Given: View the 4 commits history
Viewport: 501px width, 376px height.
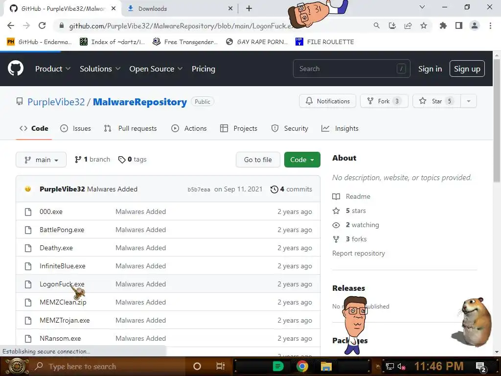Looking at the screenshot, I should [x=291, y=189].
